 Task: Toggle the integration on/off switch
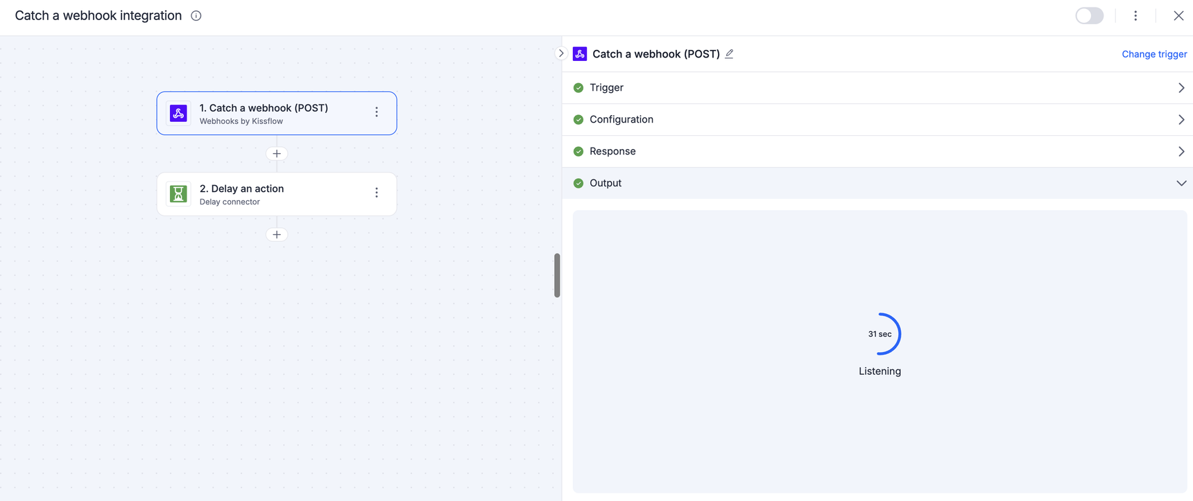(1089, 16)
